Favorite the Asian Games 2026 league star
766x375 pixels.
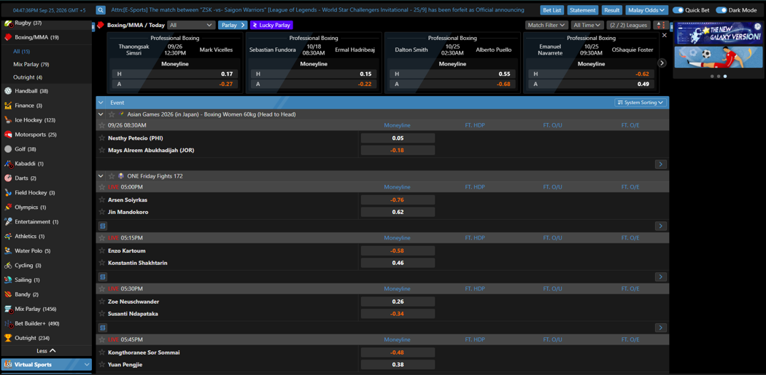[112, 114]
